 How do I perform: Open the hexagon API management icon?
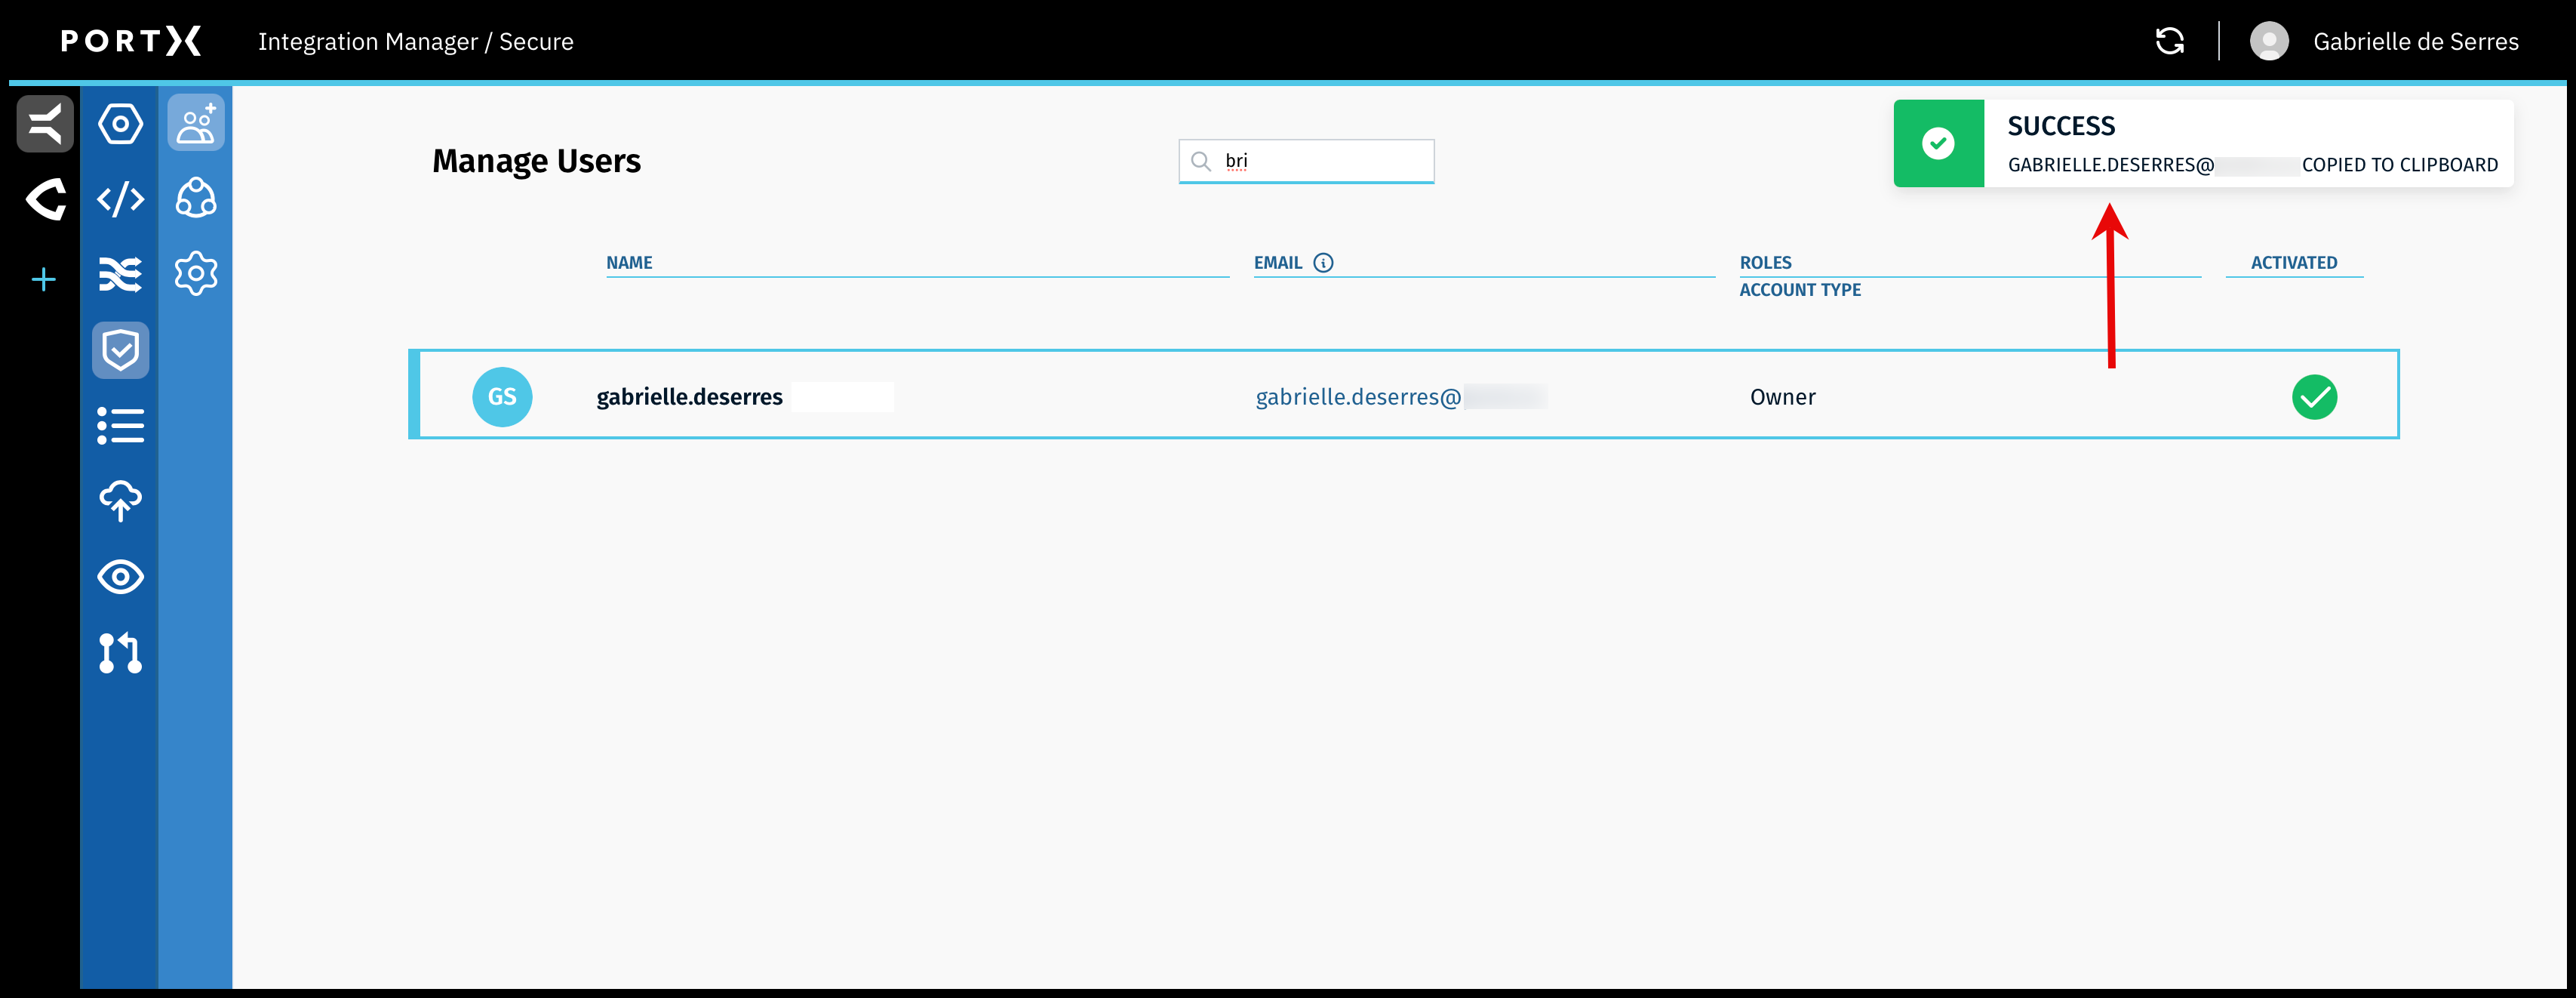120,124
